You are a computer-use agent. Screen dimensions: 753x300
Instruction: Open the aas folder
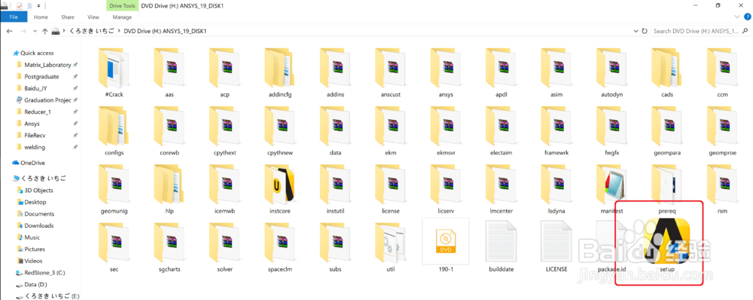click(169, 72)
